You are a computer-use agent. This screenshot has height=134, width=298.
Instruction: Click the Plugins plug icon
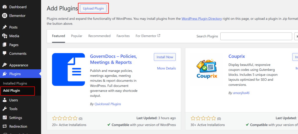coord(5,74)
